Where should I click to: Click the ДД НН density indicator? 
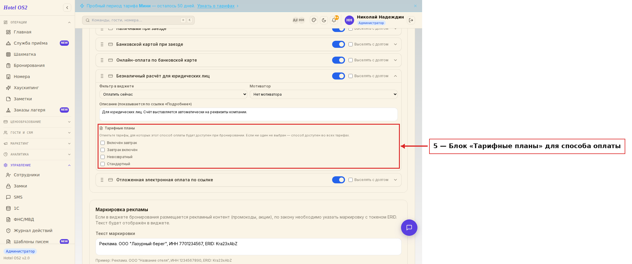tap(298, 20)
